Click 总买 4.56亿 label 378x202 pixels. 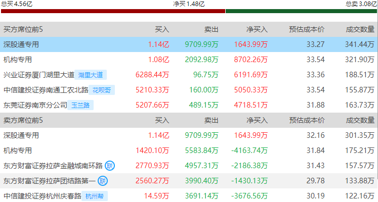(17, 4)
